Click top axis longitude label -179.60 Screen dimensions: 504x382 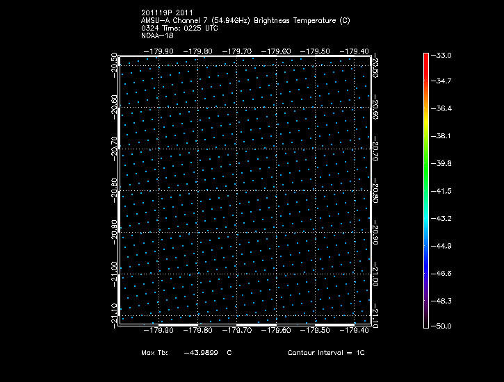click(x=277, y=51)
